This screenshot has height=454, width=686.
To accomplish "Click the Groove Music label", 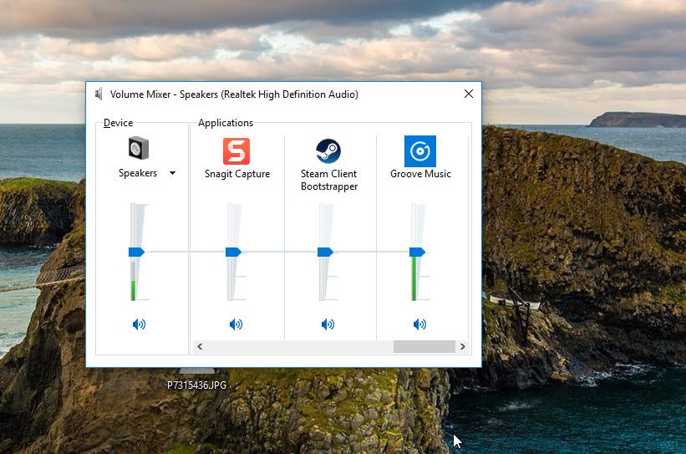I will tap(420, 174).
